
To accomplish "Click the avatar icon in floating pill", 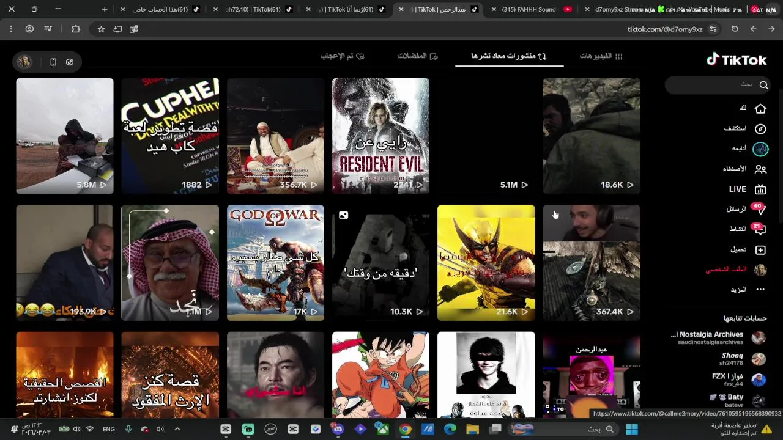I will click(24, 62).
